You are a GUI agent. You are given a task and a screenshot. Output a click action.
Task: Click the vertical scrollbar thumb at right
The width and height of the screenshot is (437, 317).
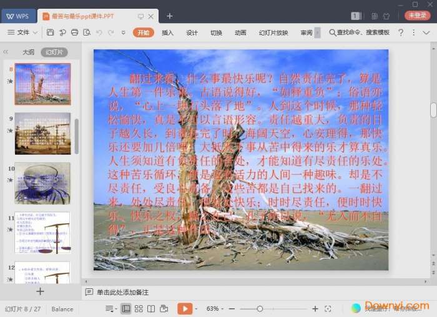pyautogui.click(x=433, y=110)
